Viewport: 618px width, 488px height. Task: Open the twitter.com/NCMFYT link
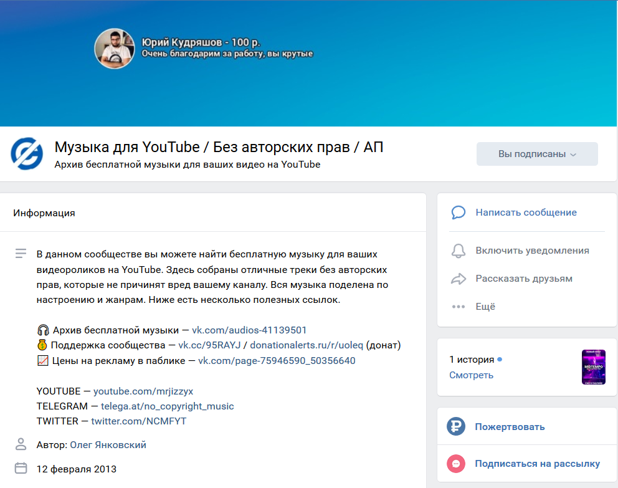tap(139, 421)
